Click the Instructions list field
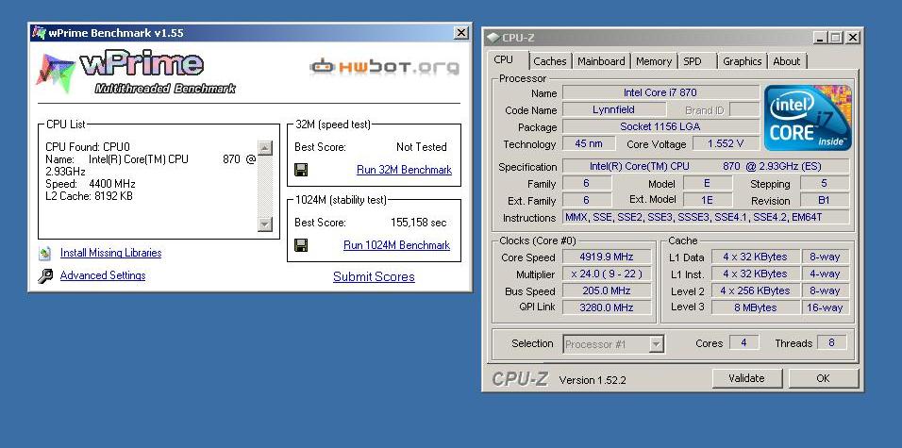This screenshot has width=902, height=448. [705, 217]
